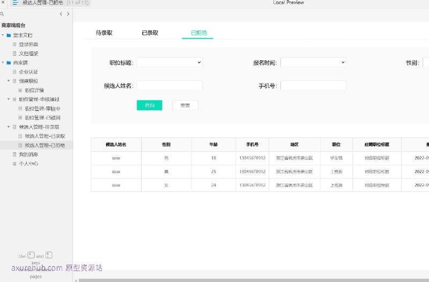Viewport: 429px width, 282px height.
Task: Click the 地区 column header
Action: coord(294,144)
